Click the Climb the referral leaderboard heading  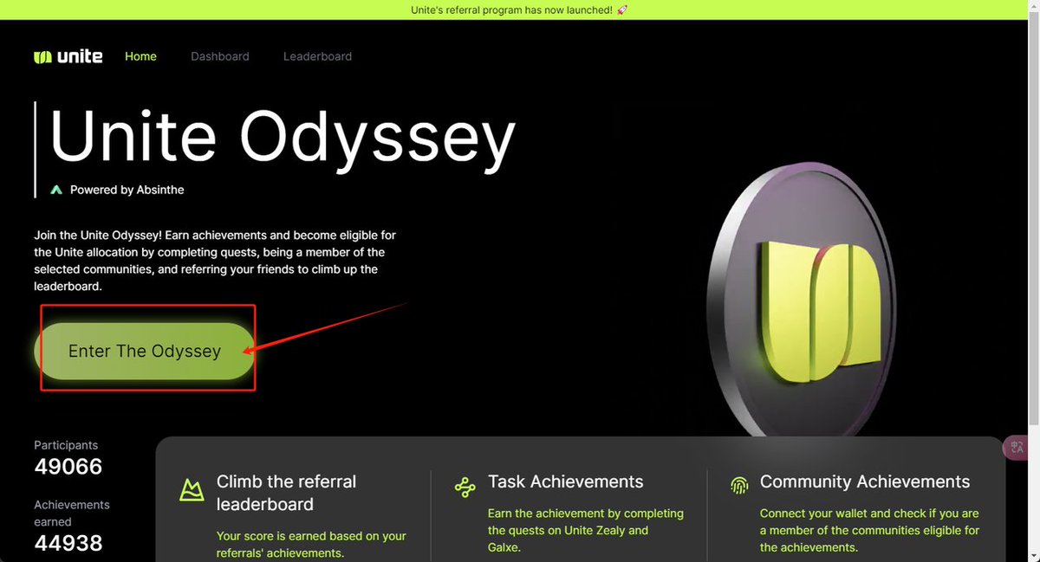(x=286, y=493)
